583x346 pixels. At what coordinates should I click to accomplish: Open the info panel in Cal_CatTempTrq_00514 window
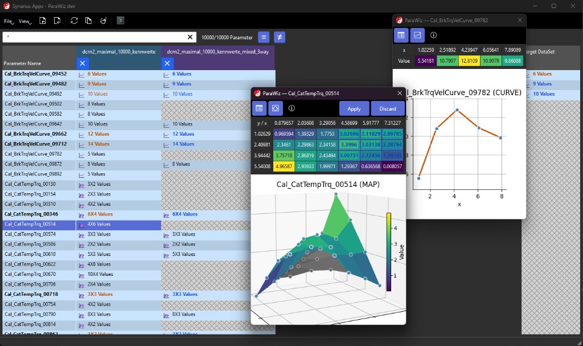[290, 108]
